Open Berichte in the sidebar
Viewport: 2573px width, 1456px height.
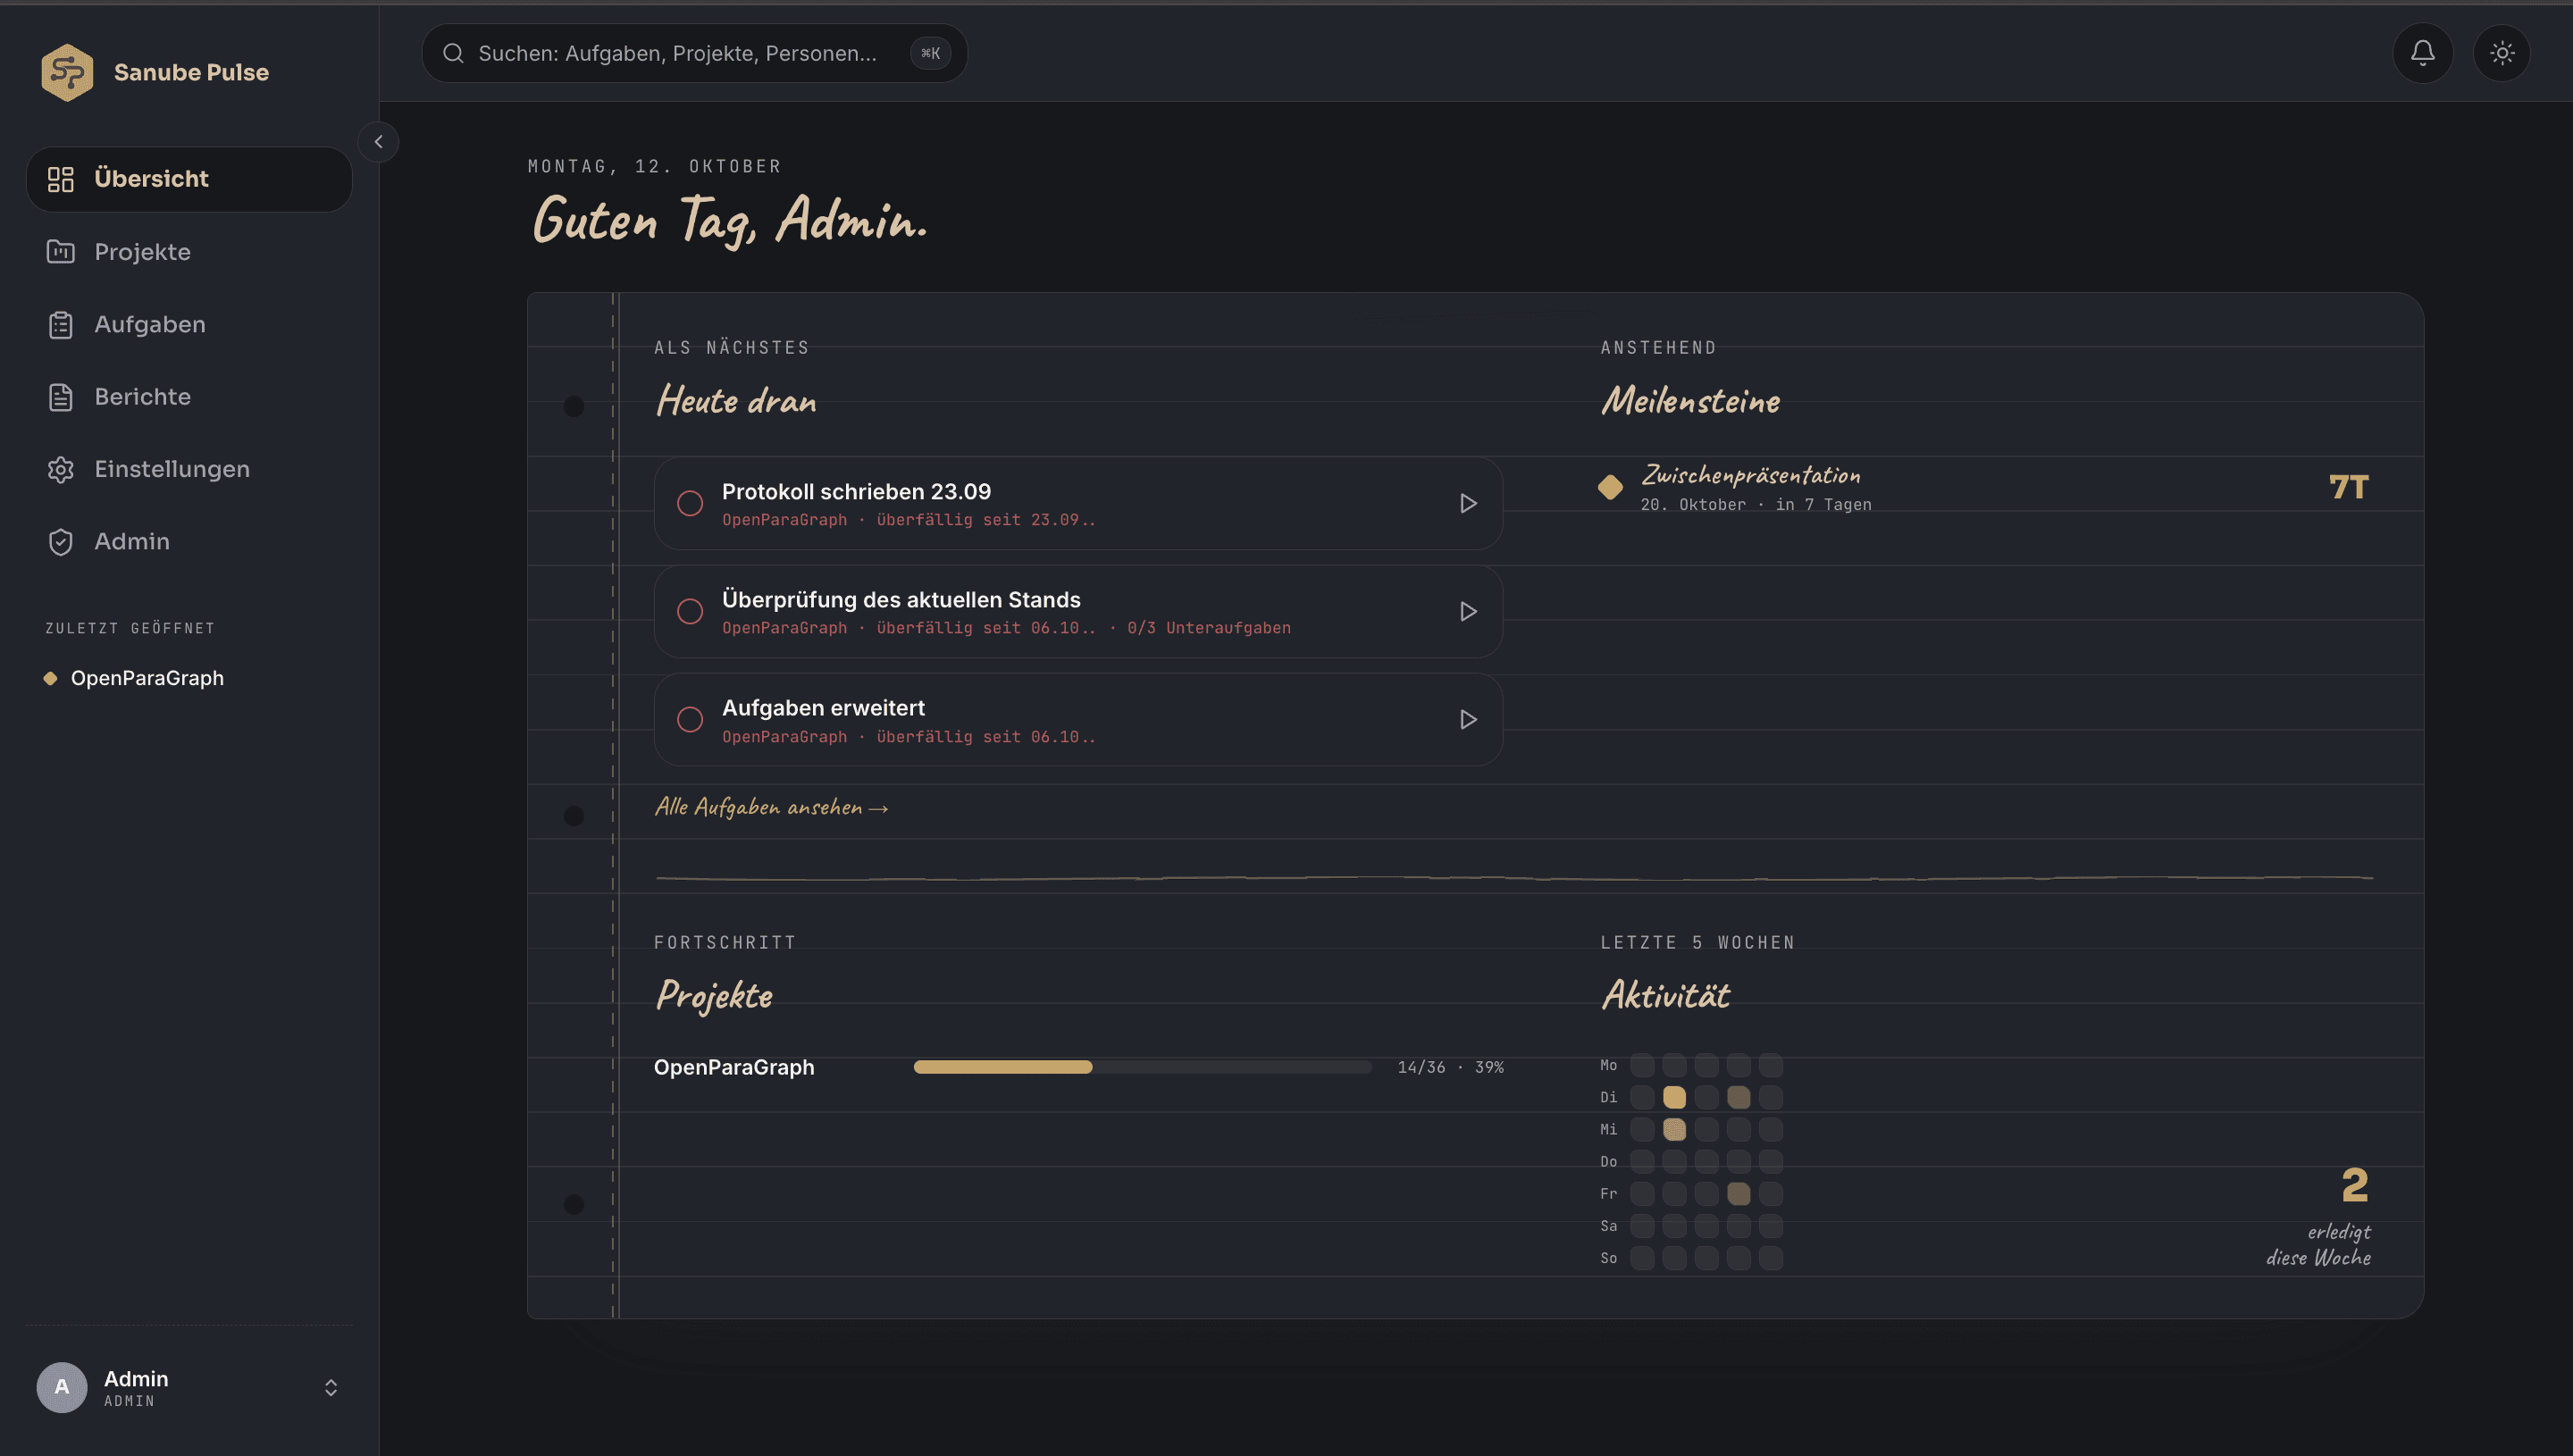tap(189, 397)
